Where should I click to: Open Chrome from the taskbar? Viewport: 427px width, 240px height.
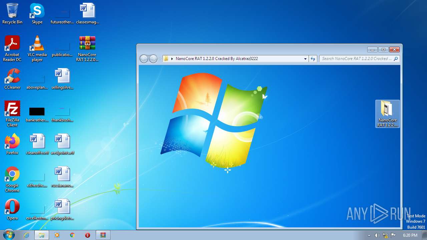click(x=72, y=235)
